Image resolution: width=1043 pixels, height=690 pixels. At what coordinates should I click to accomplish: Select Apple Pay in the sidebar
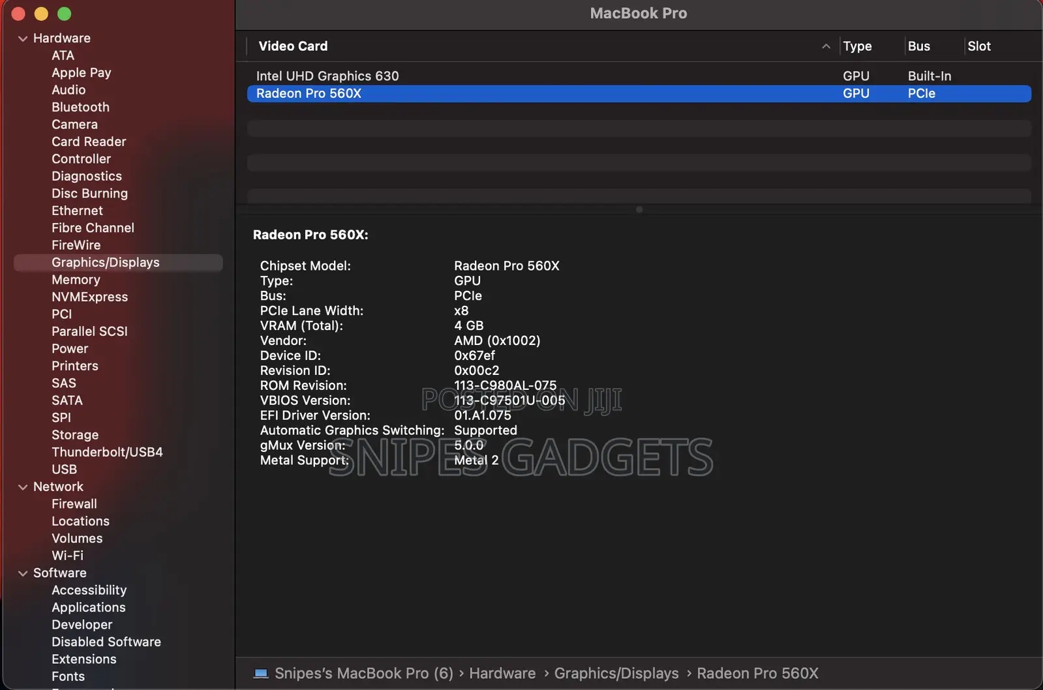82,72
